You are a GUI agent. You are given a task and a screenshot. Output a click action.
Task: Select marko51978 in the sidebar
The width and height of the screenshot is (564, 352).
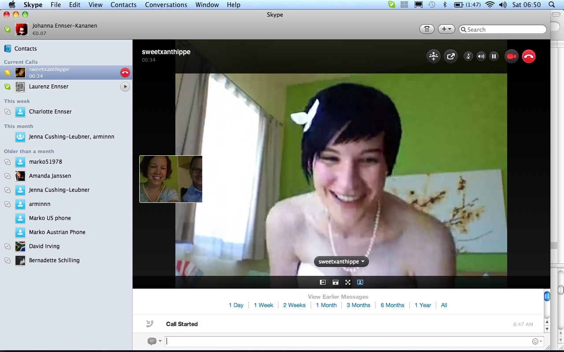pos(66,162)
